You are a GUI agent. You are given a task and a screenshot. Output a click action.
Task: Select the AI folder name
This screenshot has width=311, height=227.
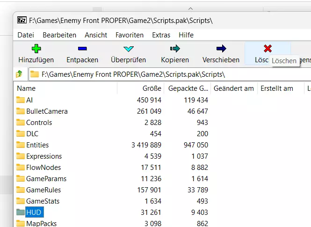29,100
